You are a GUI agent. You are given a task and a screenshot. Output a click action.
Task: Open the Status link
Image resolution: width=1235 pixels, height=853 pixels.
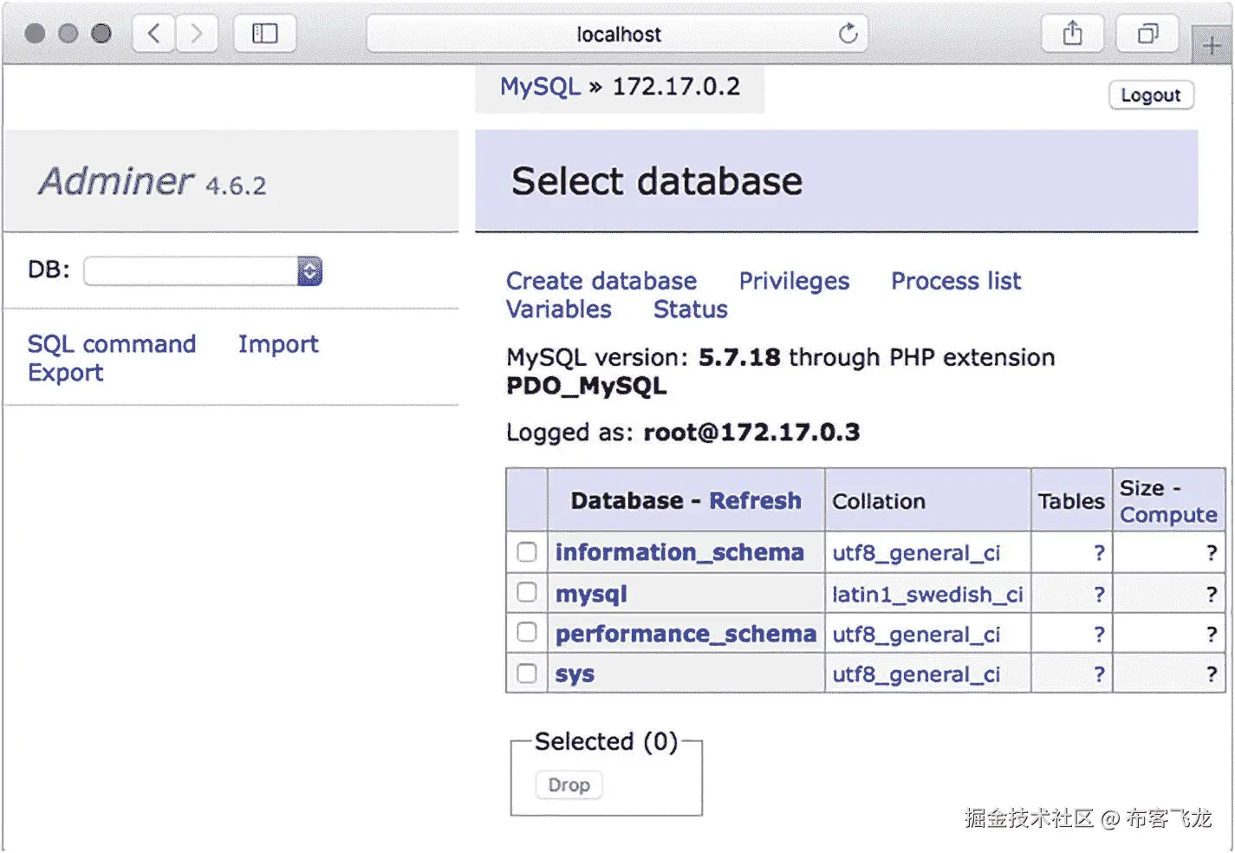[x=691, y=309]
